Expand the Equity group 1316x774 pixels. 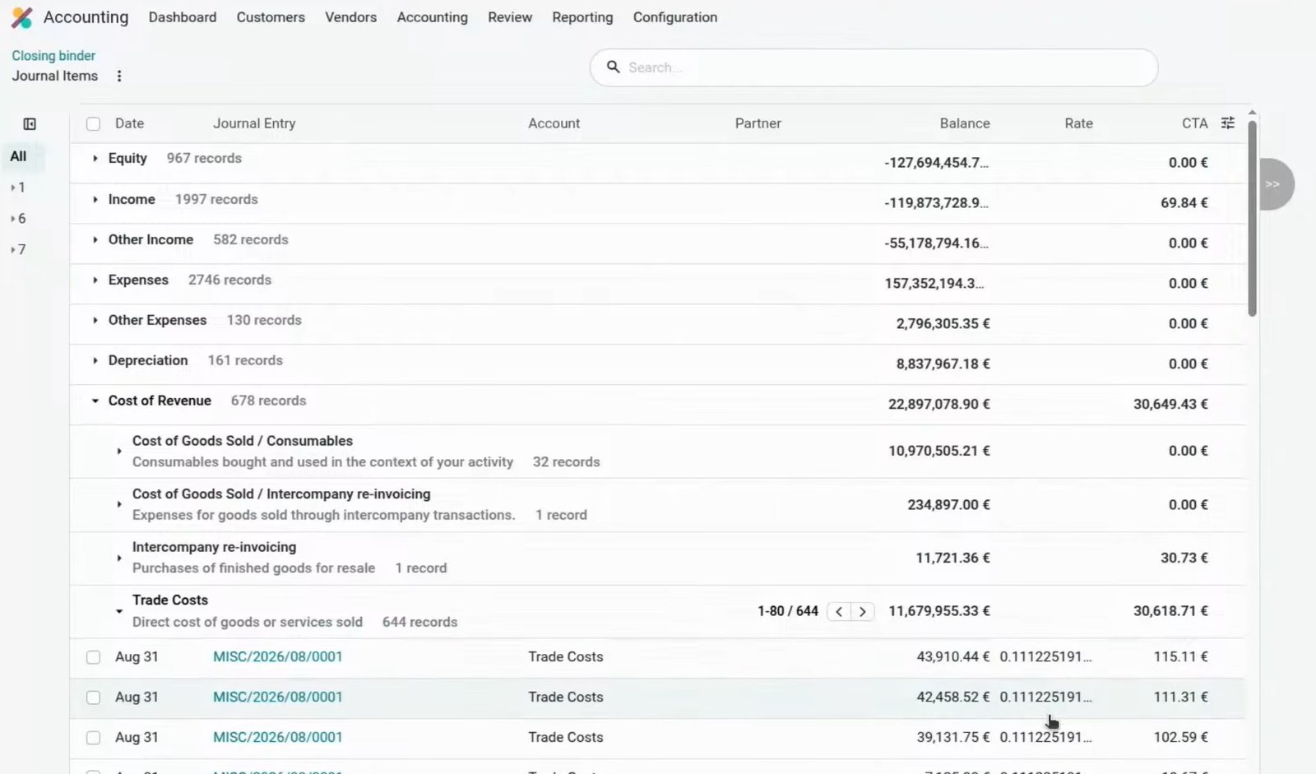pos(95,158)
